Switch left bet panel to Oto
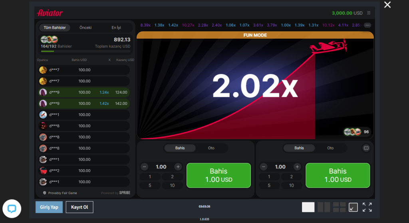Image resolution: width=409 pixels, height=223 pixels. 211,148
